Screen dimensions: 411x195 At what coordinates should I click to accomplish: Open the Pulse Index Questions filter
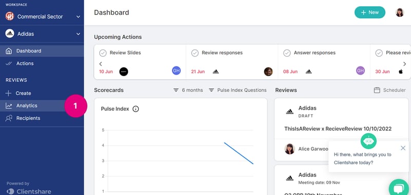[x=237, y=90]
